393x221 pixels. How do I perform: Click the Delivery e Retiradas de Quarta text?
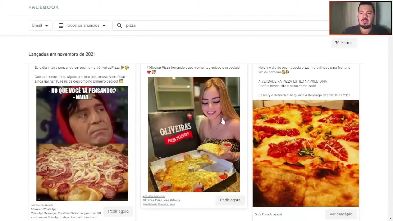305,95
